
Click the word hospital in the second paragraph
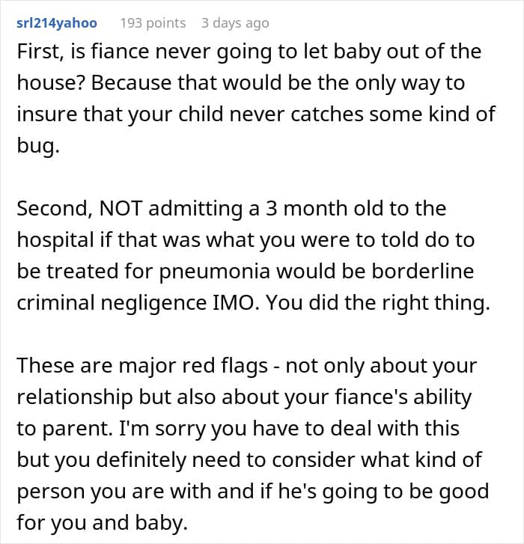pyautogui.click(x=55, y=241)
